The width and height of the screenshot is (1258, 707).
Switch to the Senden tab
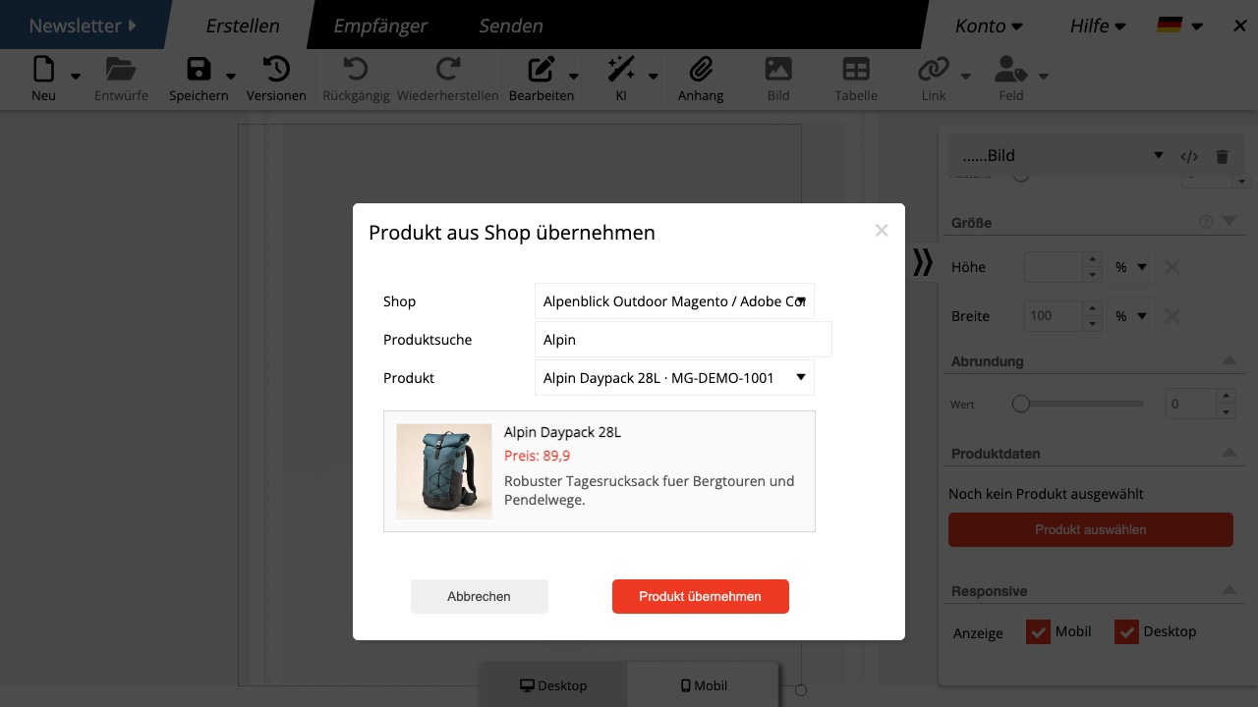tap(510, 26)
